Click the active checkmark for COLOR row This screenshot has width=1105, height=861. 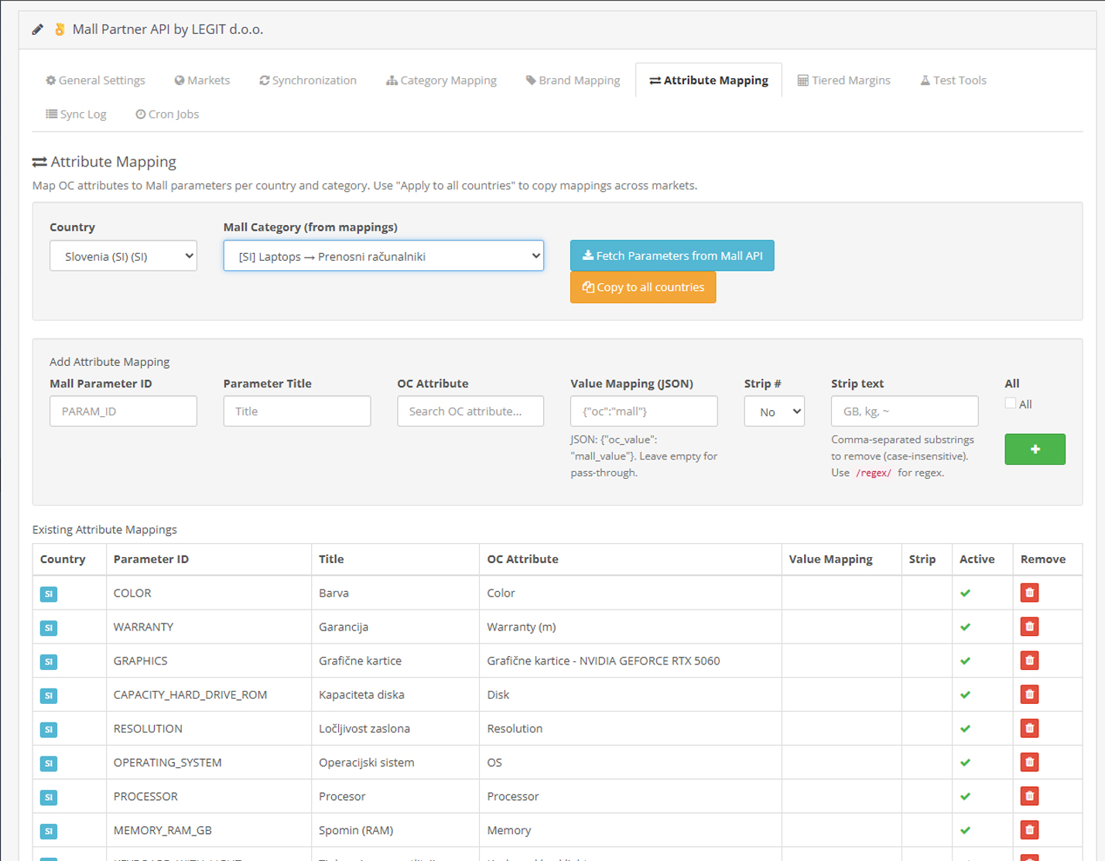click(965, 593)
